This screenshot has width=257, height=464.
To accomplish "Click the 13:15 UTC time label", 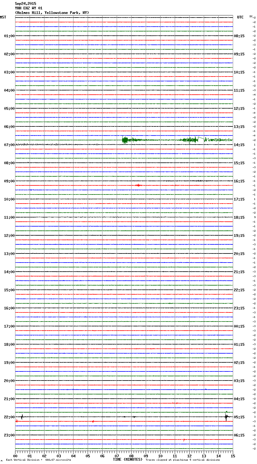I will point(239,127).
